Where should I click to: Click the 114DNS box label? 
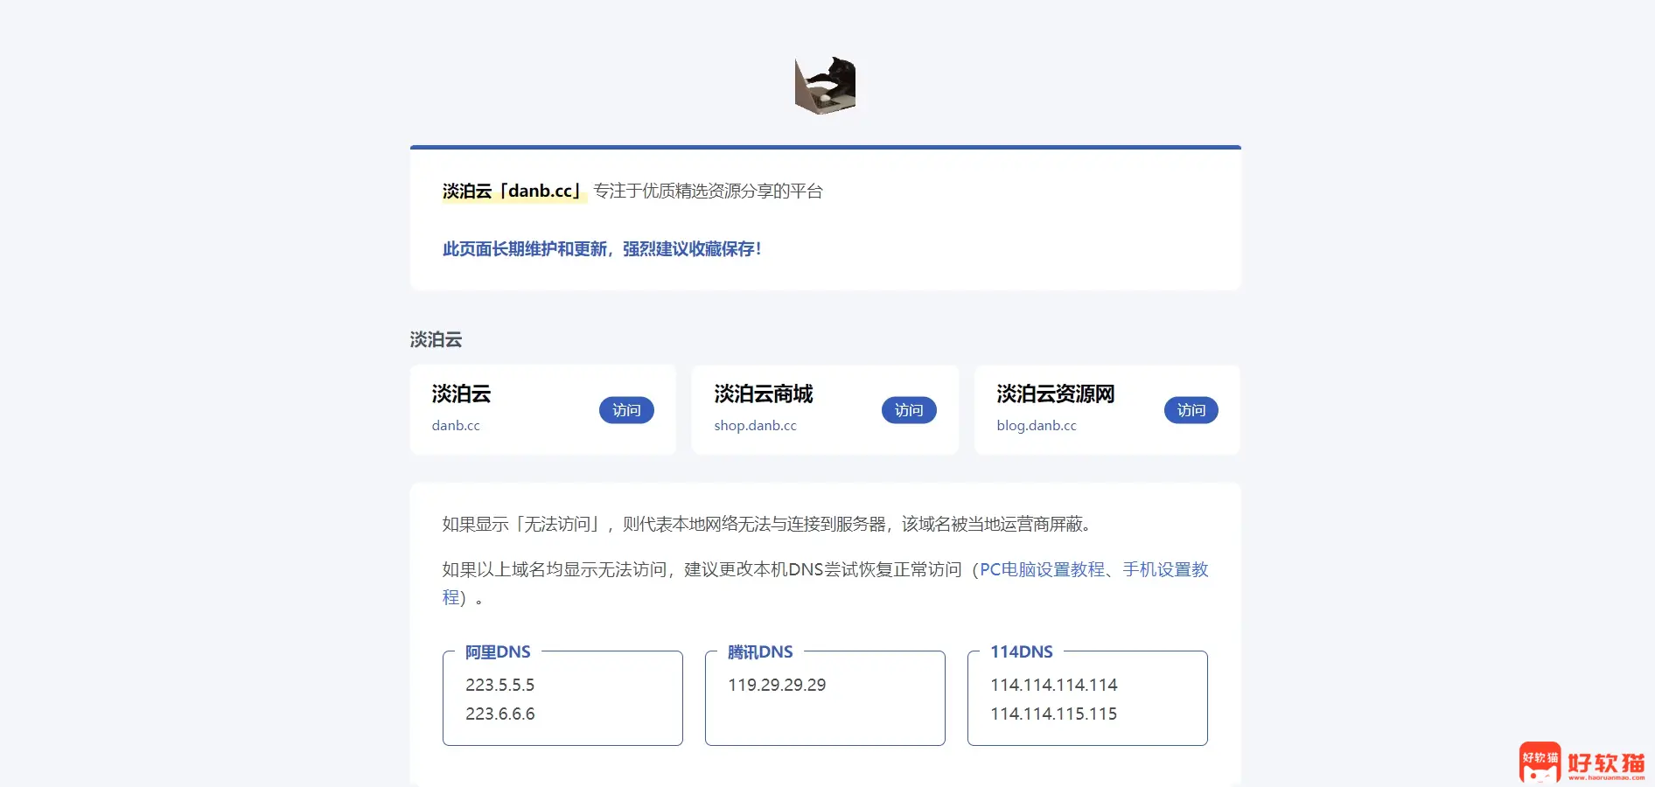pyautogui.click(x=1022, y=651)
